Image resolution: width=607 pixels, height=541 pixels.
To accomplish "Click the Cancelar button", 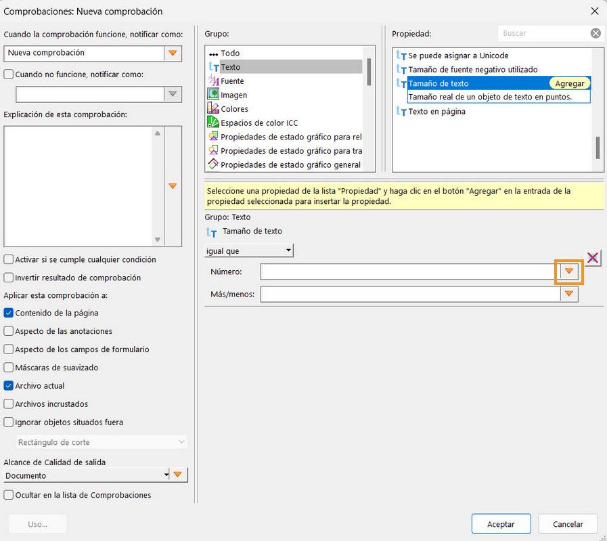I will point(568,524).
